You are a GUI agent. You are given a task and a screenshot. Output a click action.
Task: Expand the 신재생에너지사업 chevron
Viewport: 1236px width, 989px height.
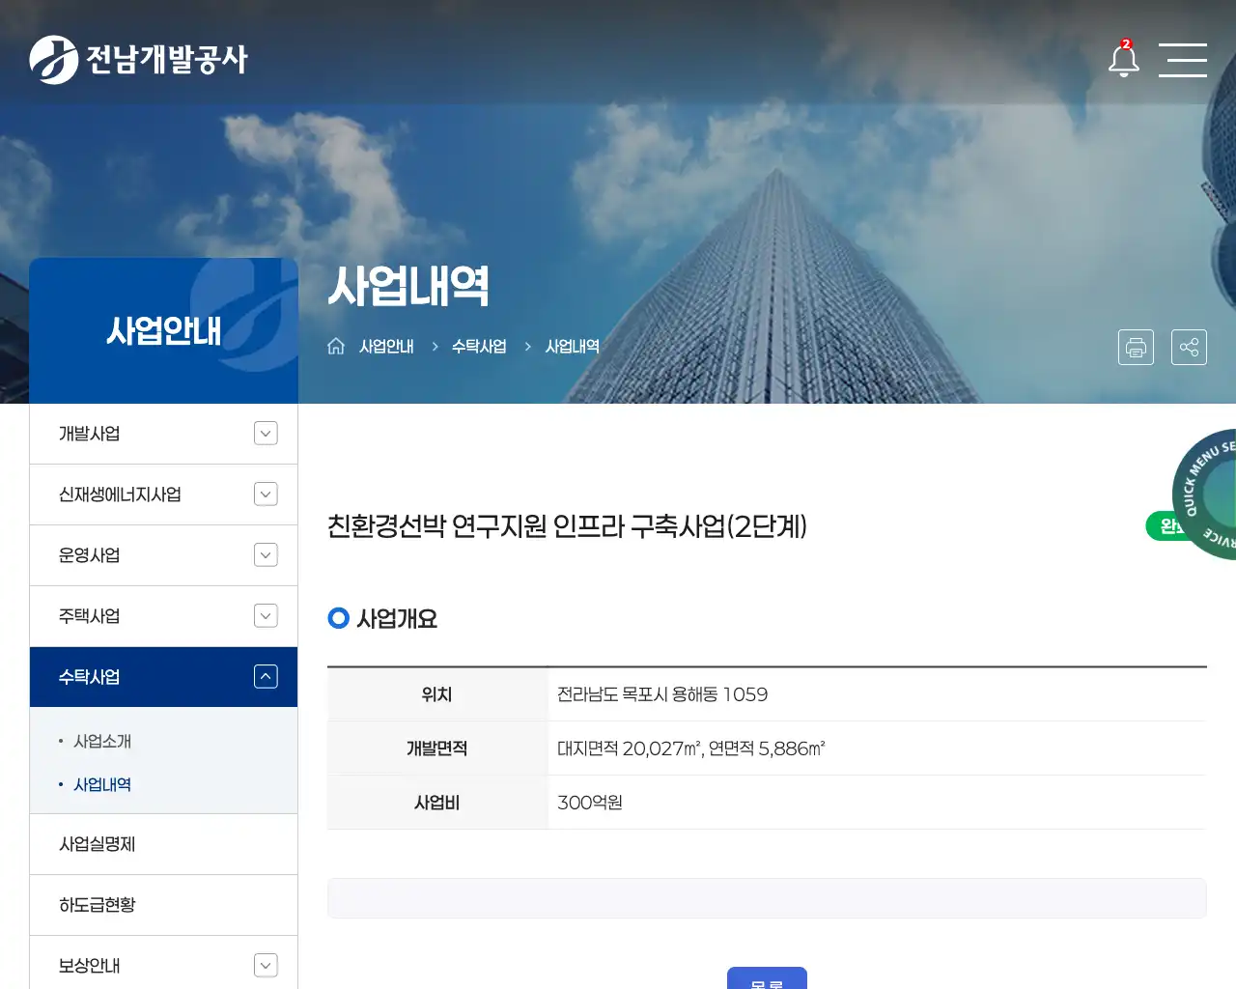[x=266, y=494]
